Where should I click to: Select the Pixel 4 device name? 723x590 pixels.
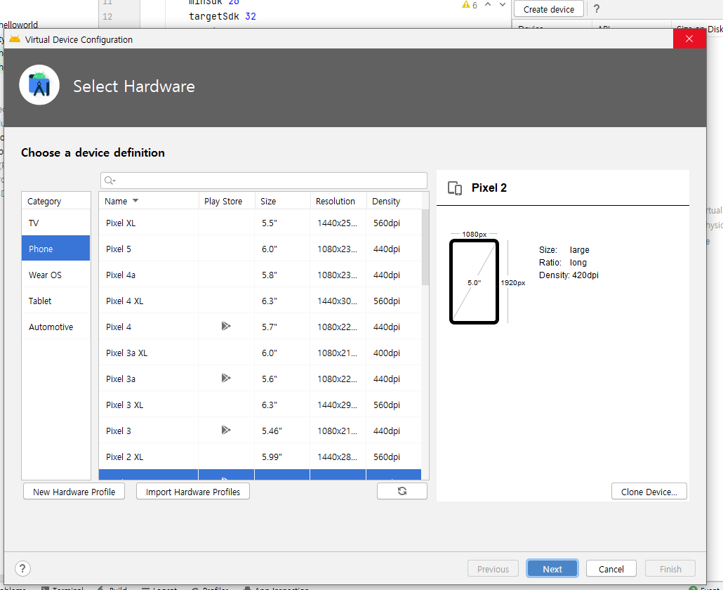coord(119,327)
